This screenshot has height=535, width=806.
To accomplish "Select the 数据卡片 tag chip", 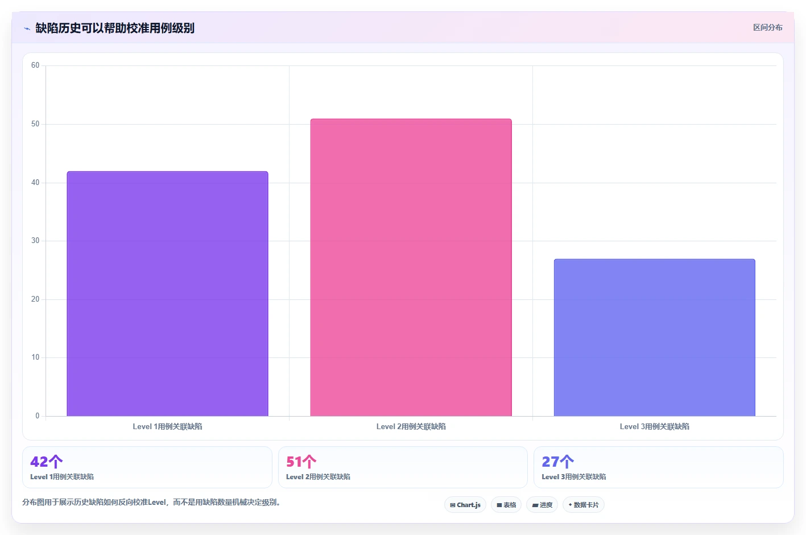I will (x=584, y=505).
